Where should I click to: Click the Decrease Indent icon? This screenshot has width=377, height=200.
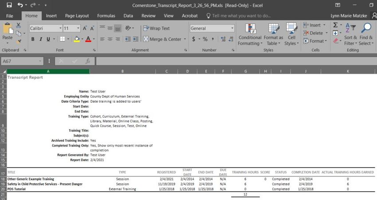[x=128, y=39]
